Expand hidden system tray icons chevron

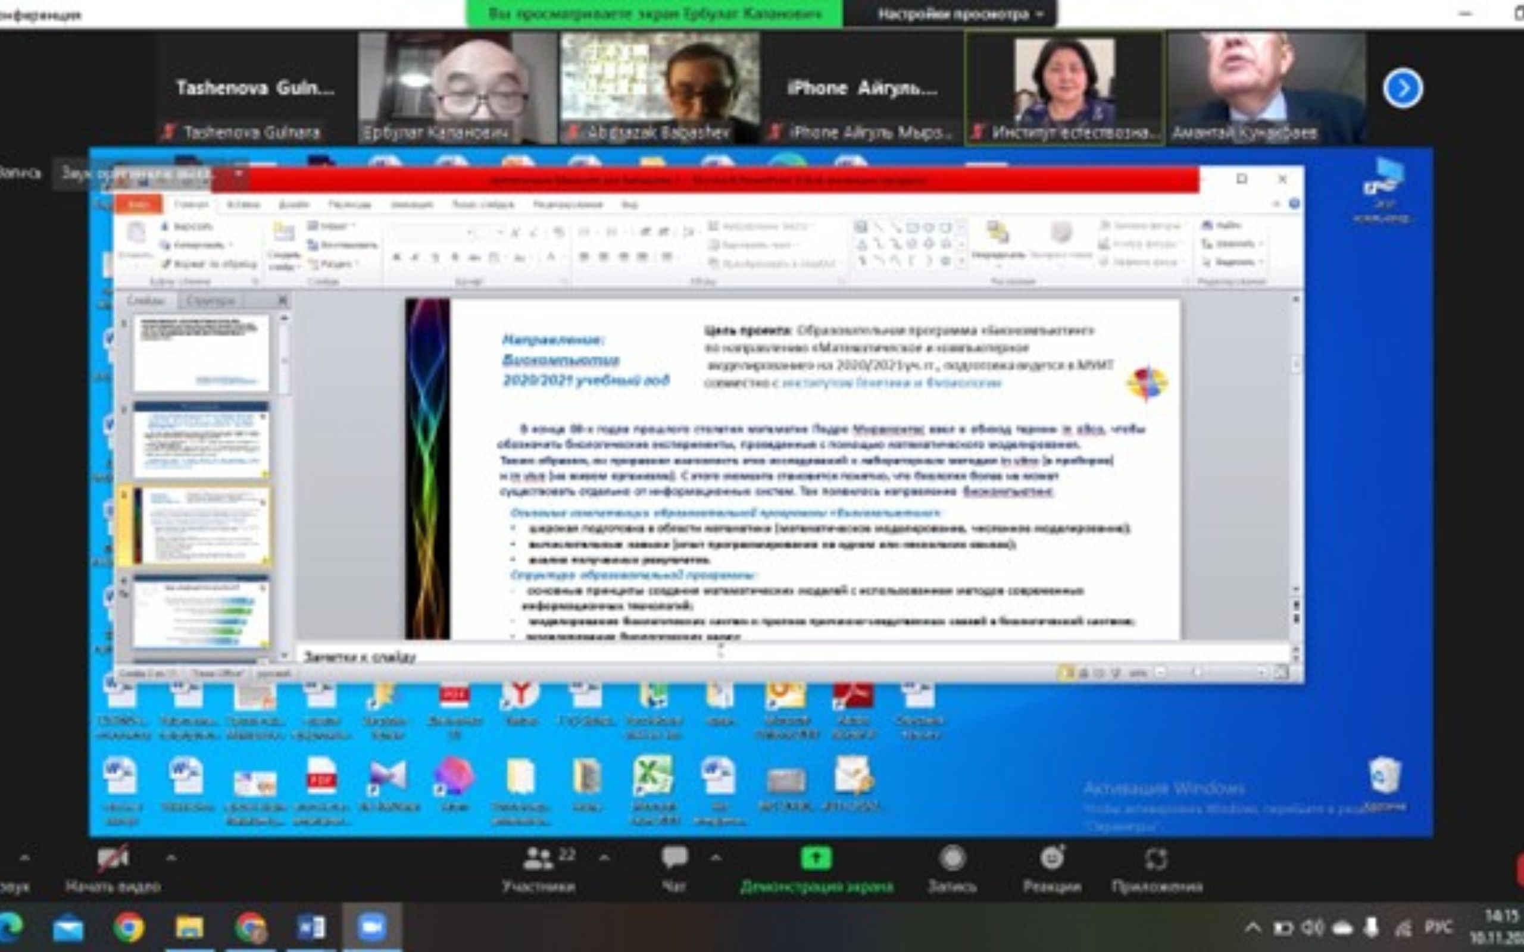click(x=1253, y=928)
